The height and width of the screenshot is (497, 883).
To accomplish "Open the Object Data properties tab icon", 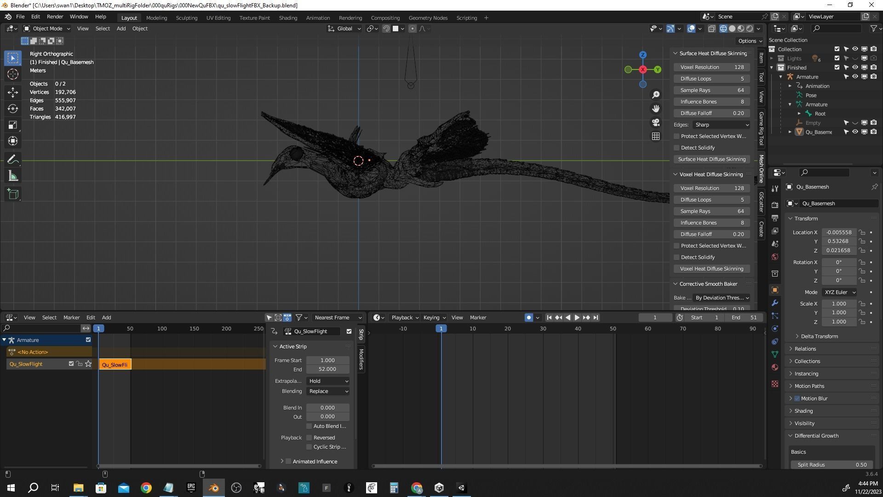I will pos(775,354).
